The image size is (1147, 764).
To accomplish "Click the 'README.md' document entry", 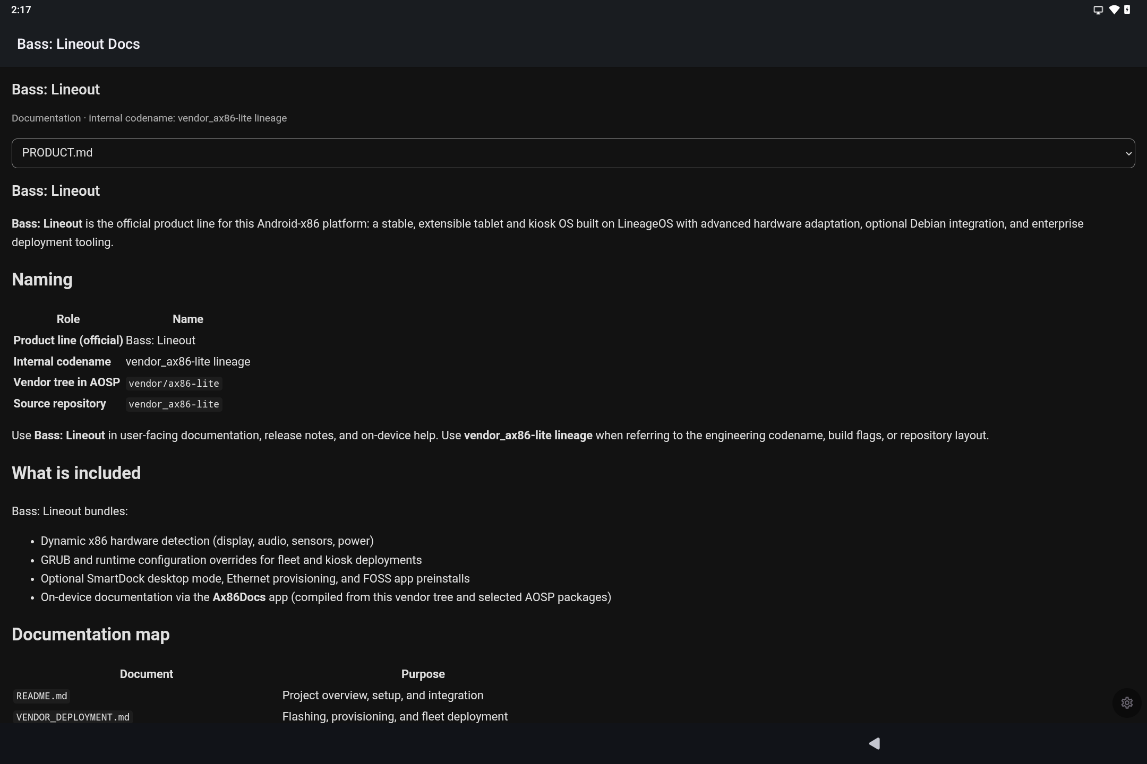I will 42,696.
